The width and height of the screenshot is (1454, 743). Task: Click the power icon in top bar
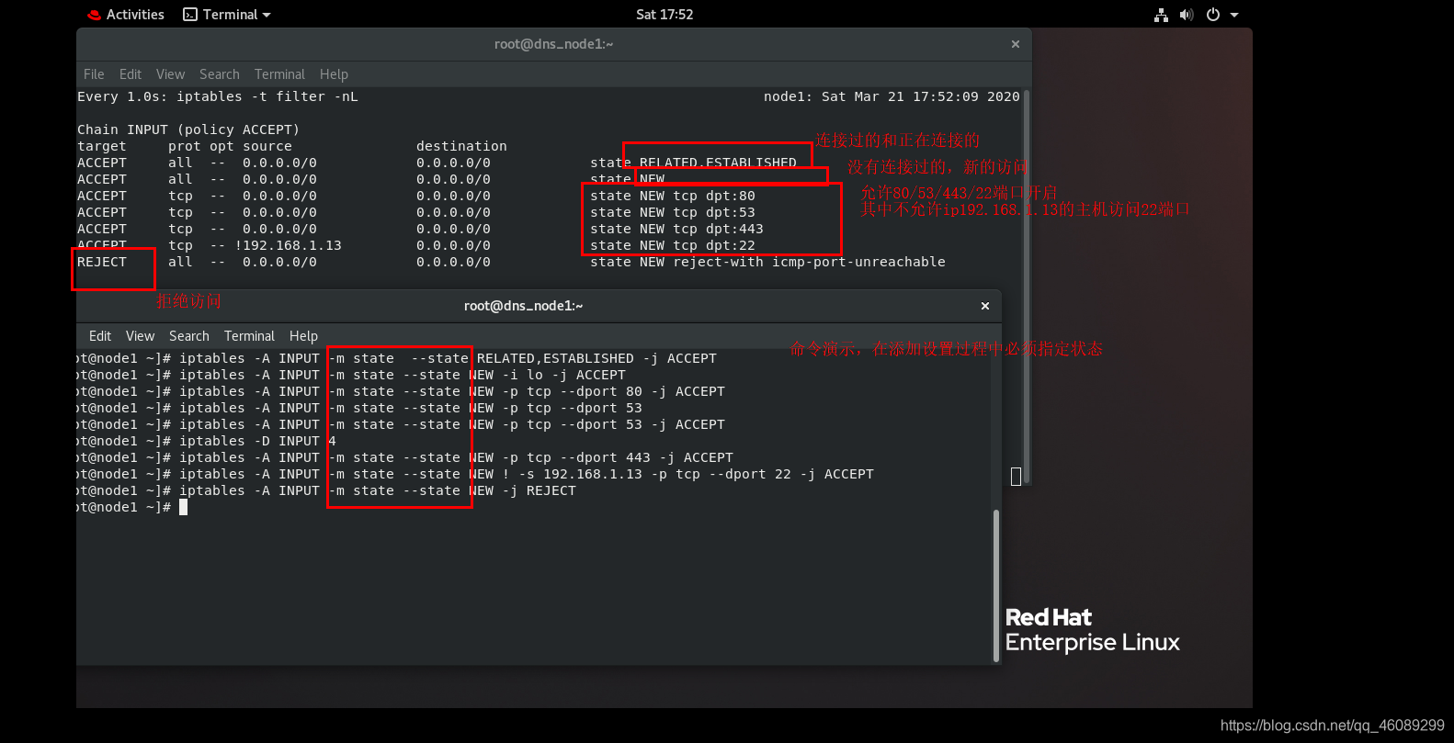click(x=1213, y=15)
